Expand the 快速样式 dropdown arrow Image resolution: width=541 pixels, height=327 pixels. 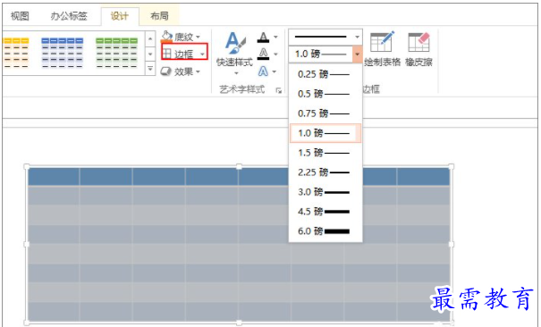(x=236, y=73)
